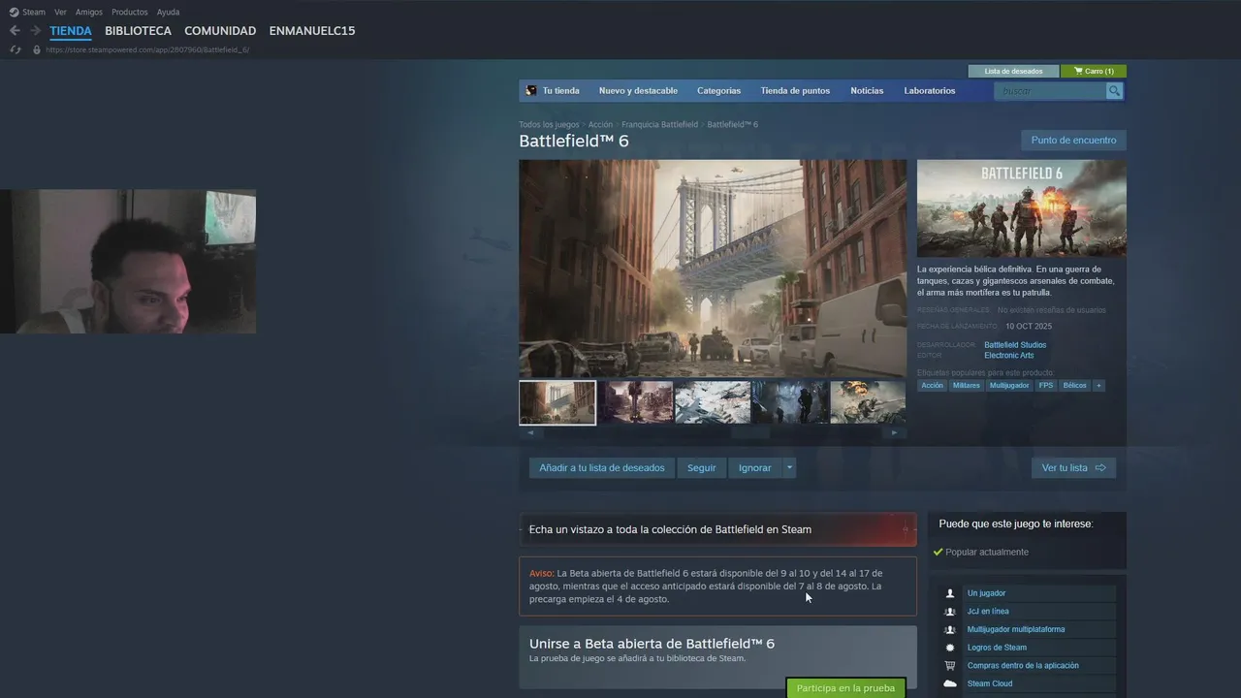Click the Acción tag under popular tags
This screenshot has height=698, width=1241.
(x=932, y=386)
